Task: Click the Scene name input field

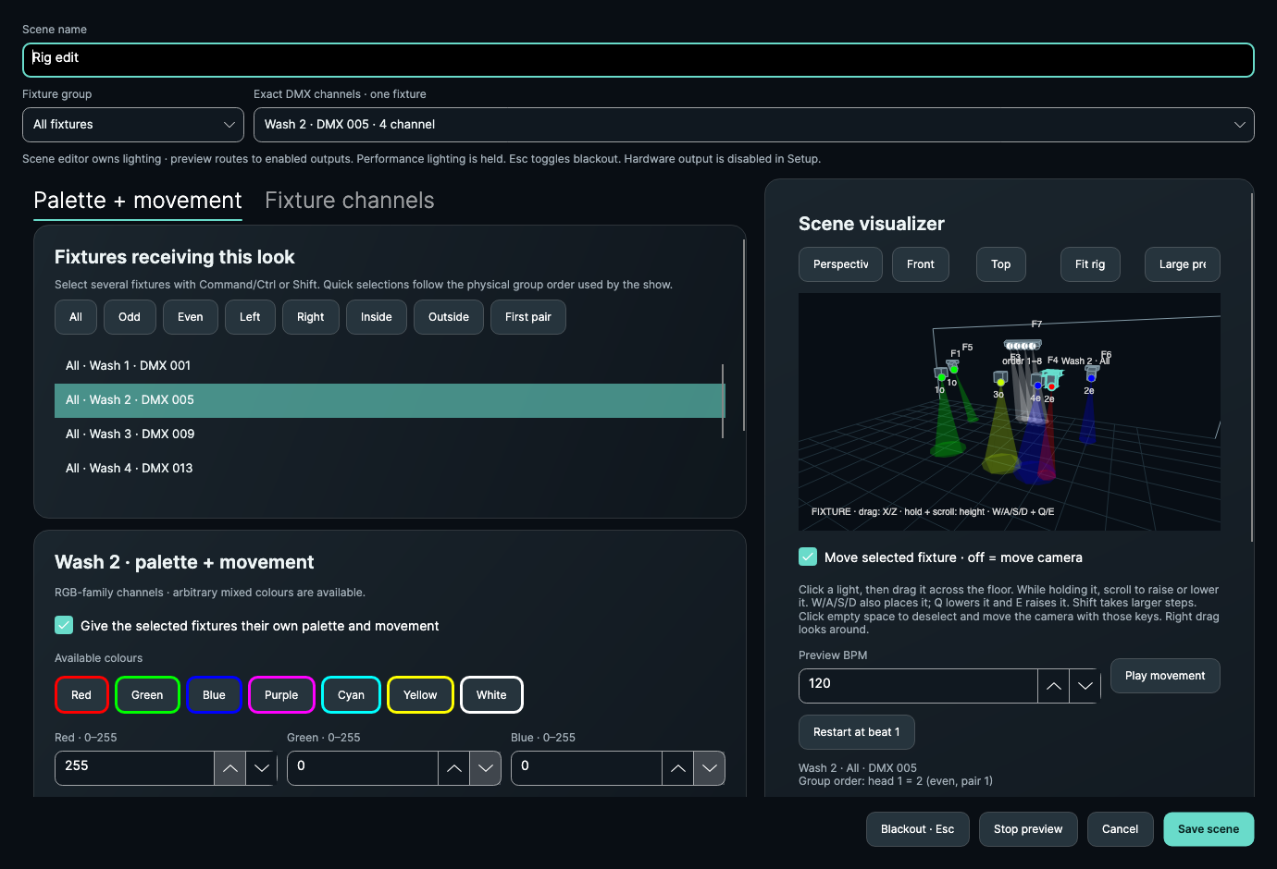Action: (x=638, y=60)
